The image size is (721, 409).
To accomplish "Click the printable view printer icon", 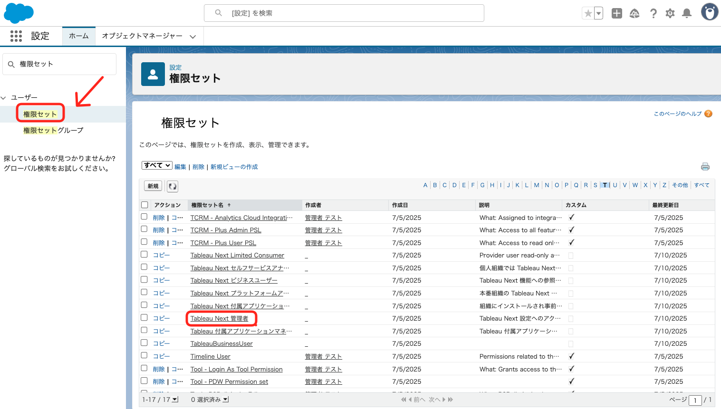I will [x=705, y=166].
